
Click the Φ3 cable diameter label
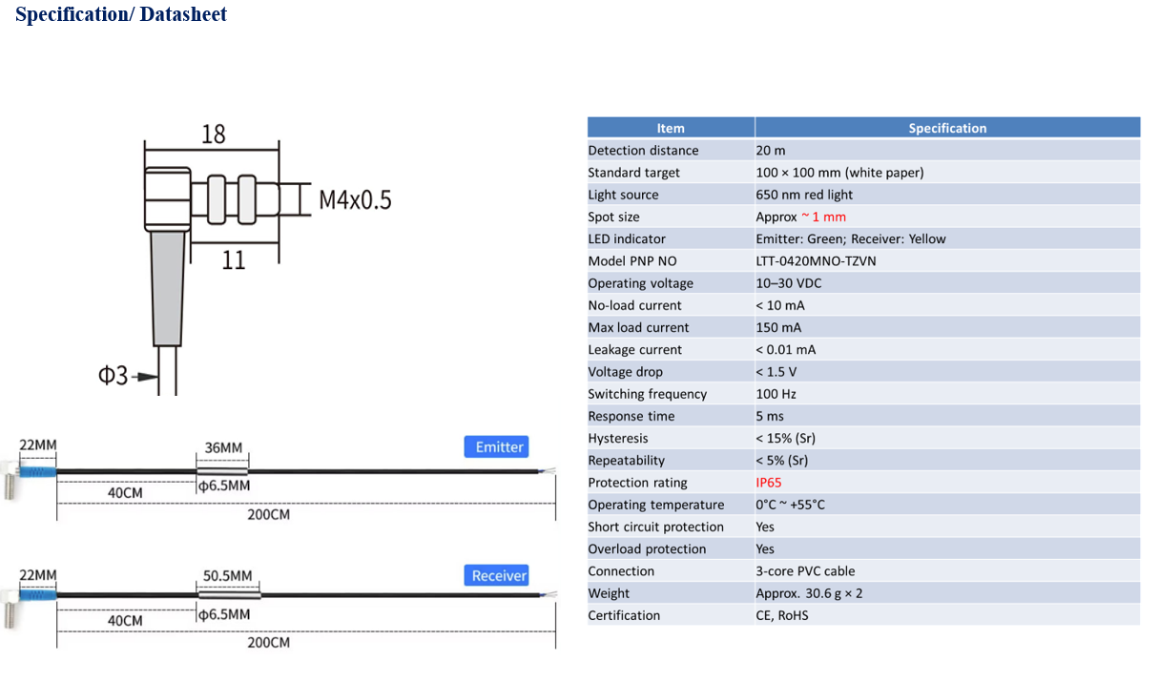click(113, 376)
